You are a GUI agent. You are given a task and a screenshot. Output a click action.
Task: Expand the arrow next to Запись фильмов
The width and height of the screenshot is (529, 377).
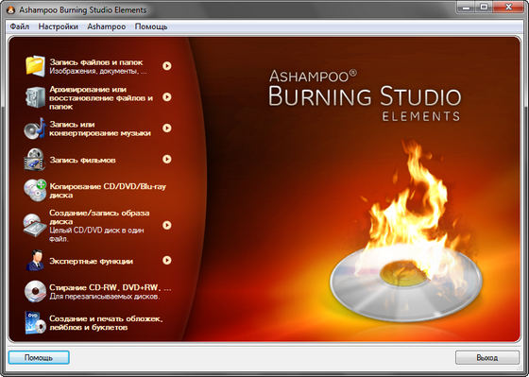(x=166, y=159)
